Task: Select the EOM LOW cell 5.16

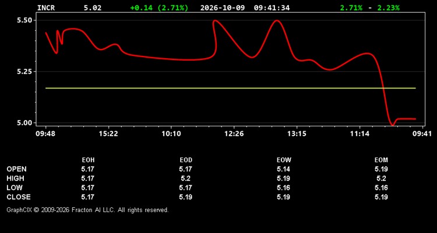Action: 381,188
